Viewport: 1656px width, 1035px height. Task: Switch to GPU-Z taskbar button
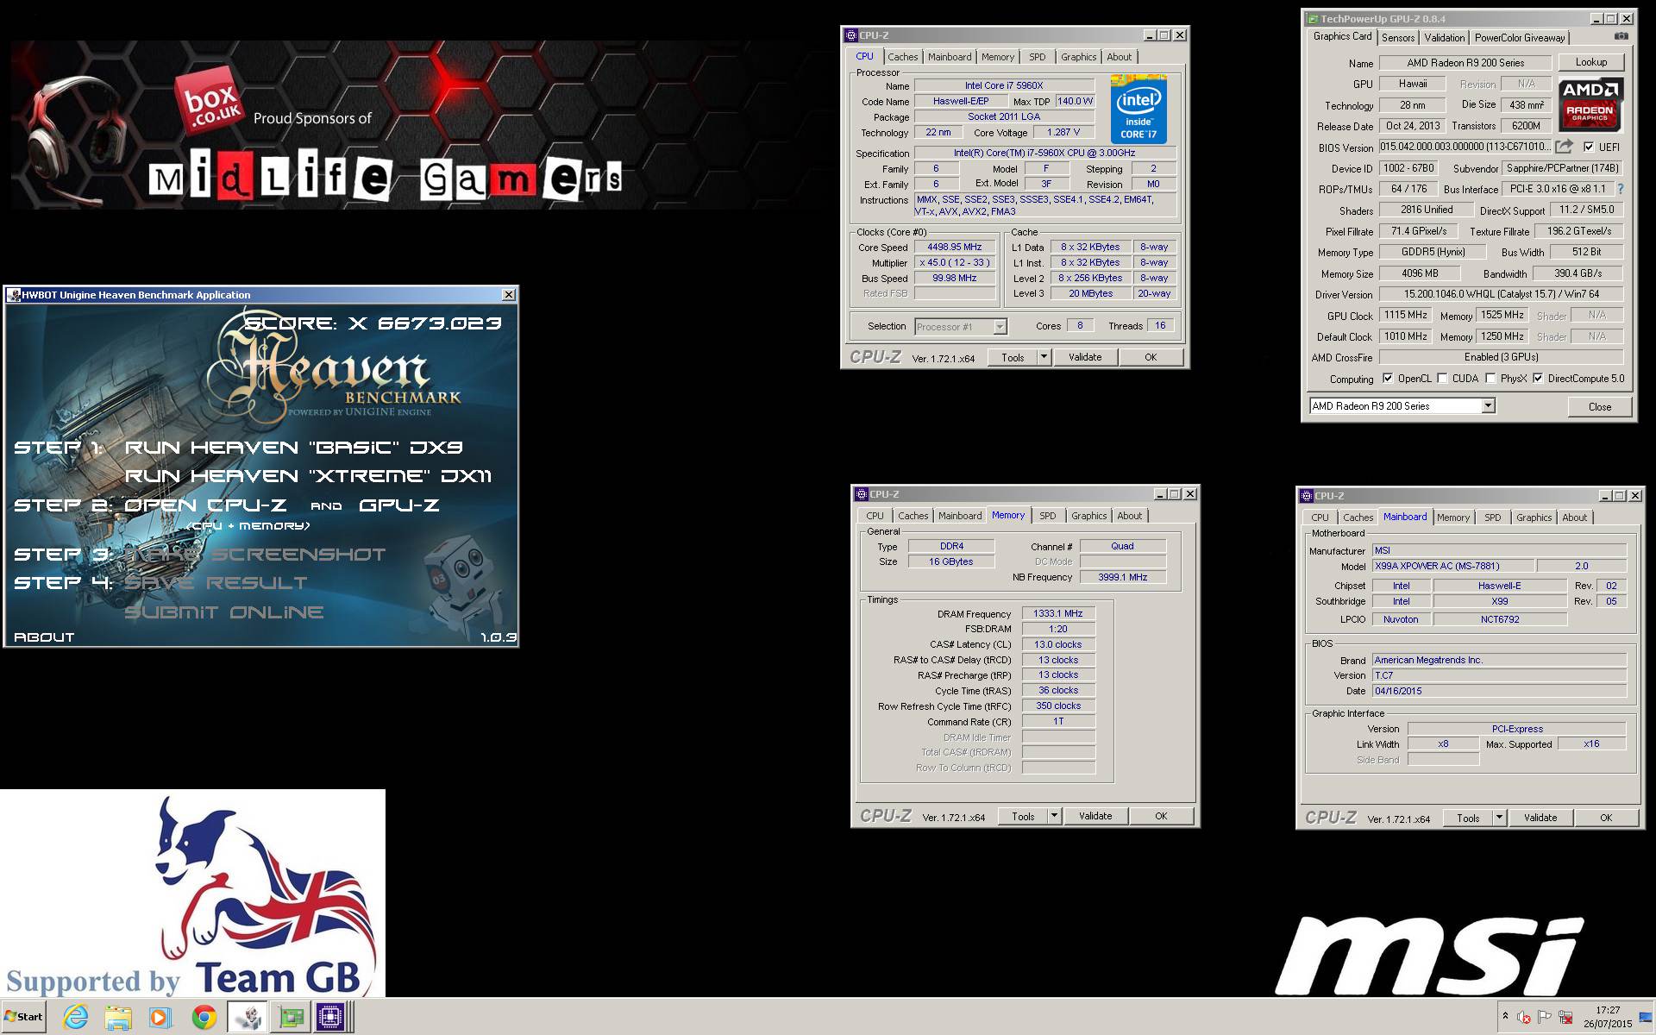(x=292, y=1017)
